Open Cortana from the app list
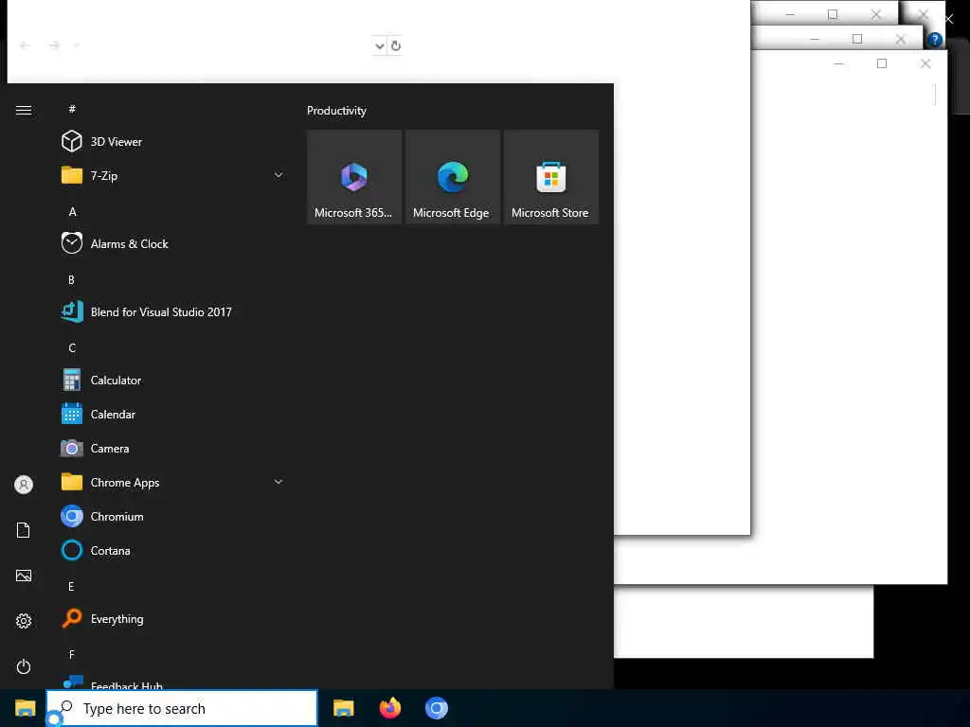Image resolution: width=970 pixels, height=727 pixels. tap(172, 550)
